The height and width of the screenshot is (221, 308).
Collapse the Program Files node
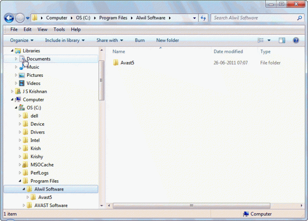point(20,181)
